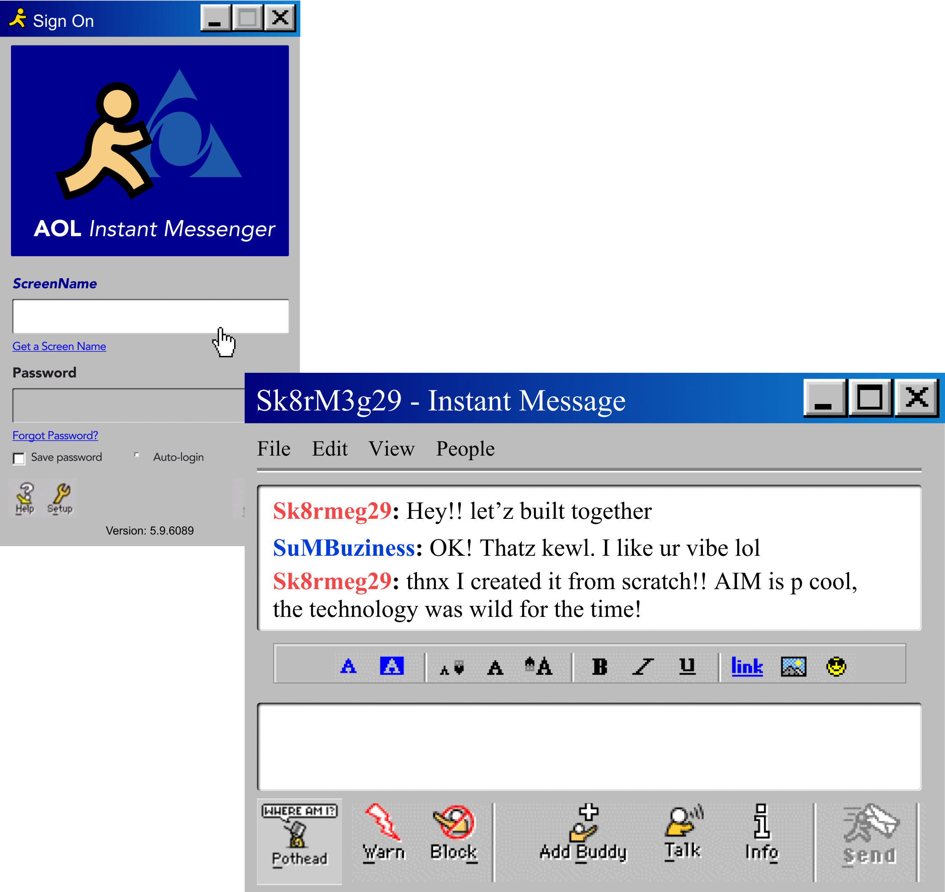This screenshot has width=945, height=892.
Task: Click the Add Buddy icon
Action: (583, 833)
